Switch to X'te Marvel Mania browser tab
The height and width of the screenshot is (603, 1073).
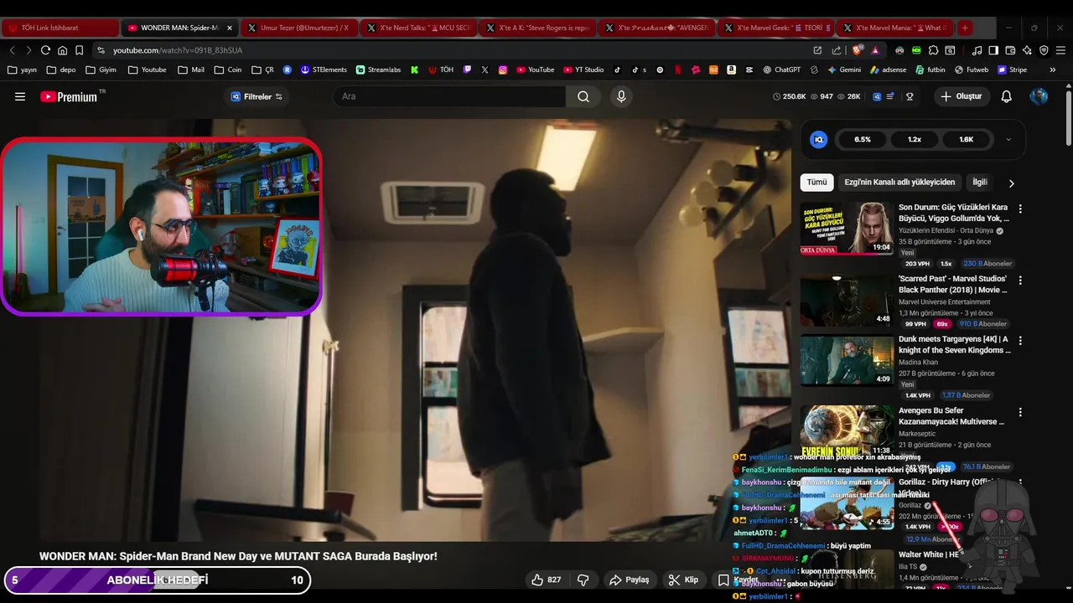[894, 28]
